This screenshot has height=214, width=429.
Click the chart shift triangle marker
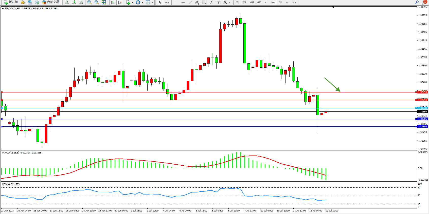click(333, 7)
